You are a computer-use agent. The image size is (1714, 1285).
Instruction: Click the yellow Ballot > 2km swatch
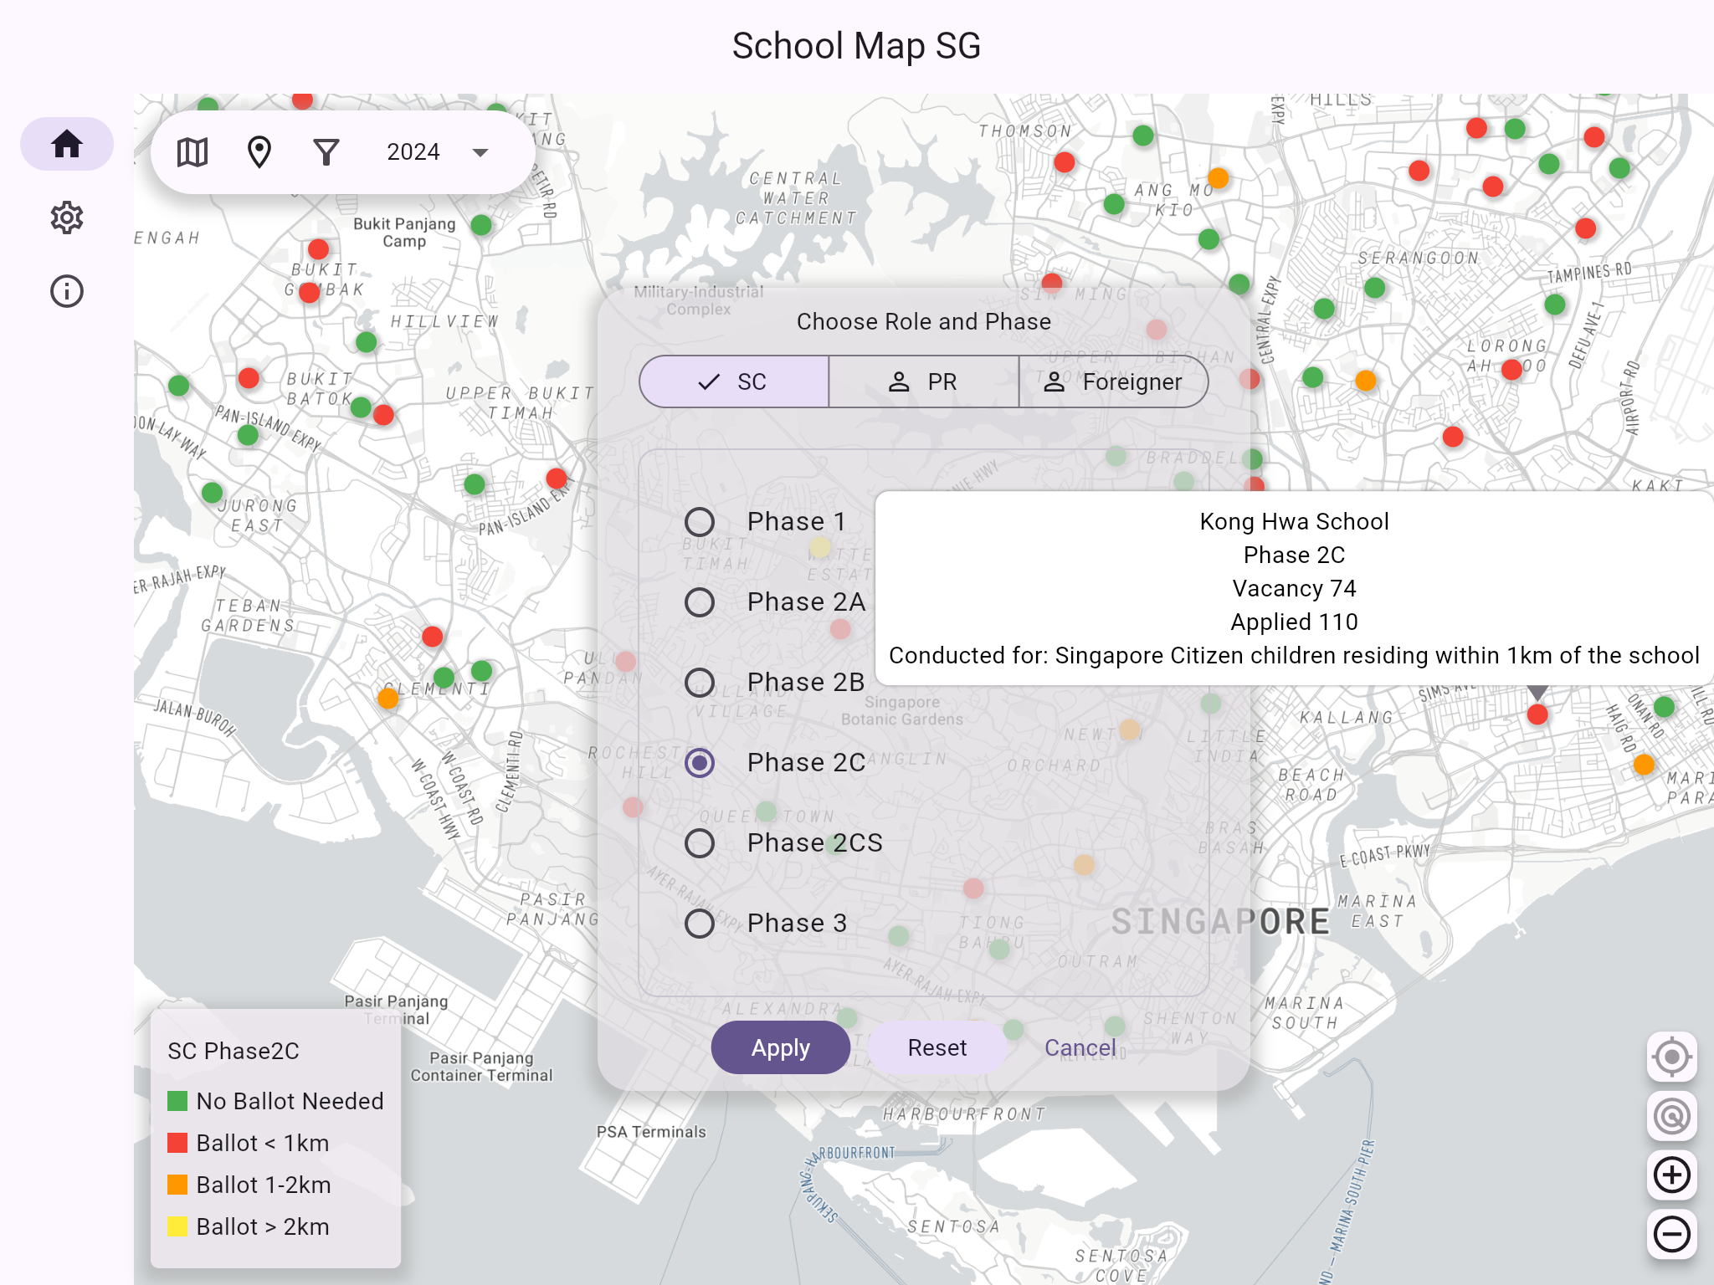[x=177, y=1226]
